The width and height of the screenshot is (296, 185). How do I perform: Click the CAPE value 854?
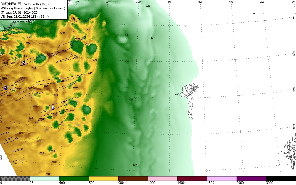point(21,133)
